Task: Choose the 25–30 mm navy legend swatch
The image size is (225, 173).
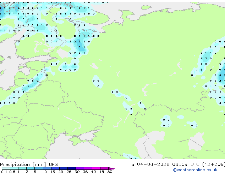Action: [x=71, y=168]
